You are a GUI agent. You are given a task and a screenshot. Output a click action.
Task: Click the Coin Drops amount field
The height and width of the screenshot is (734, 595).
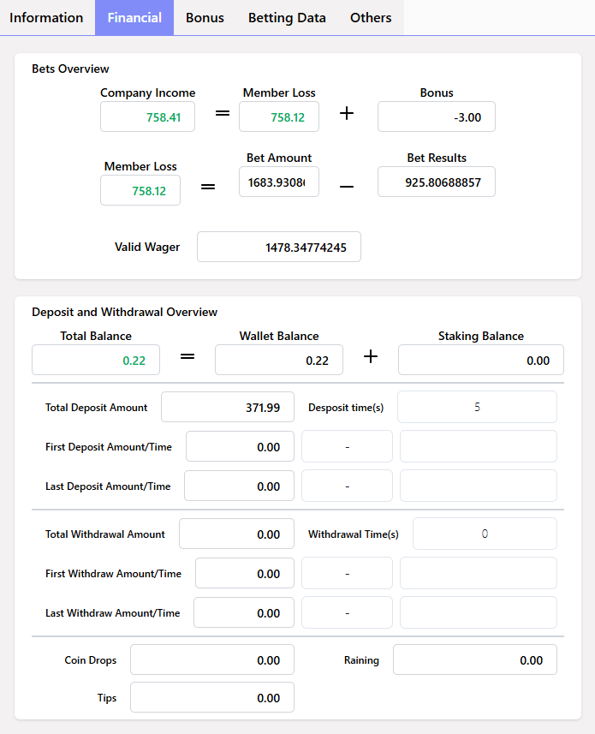click(x=211, y=660)
